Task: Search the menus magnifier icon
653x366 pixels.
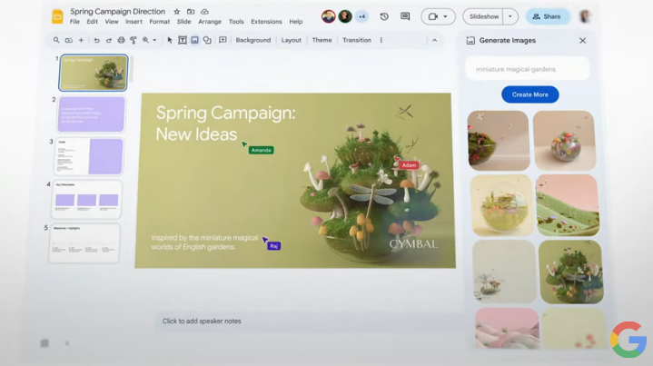Action: 56,40
